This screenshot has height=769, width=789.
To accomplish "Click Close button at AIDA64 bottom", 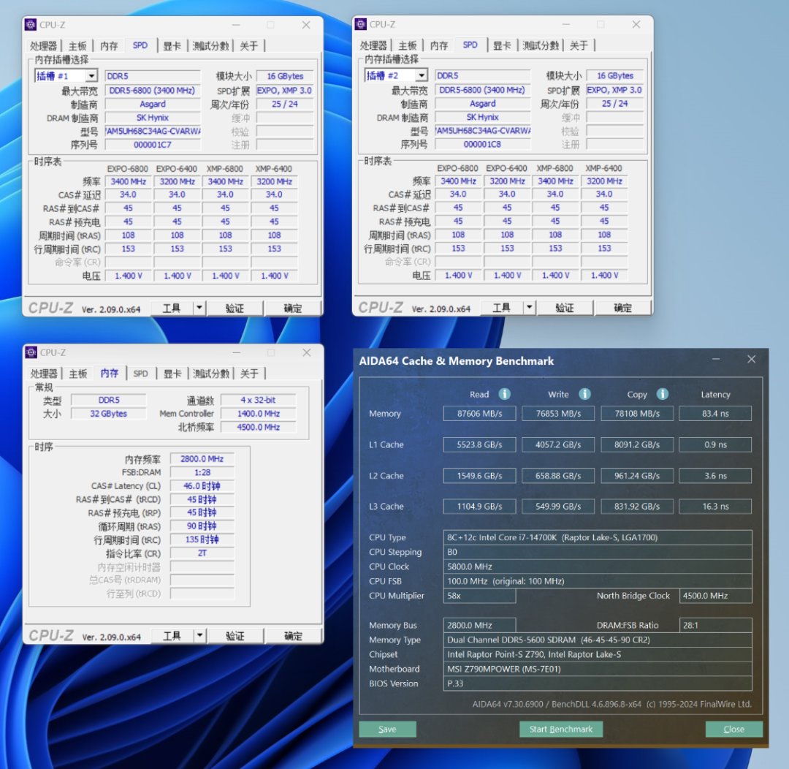I will tap(733, 730).
